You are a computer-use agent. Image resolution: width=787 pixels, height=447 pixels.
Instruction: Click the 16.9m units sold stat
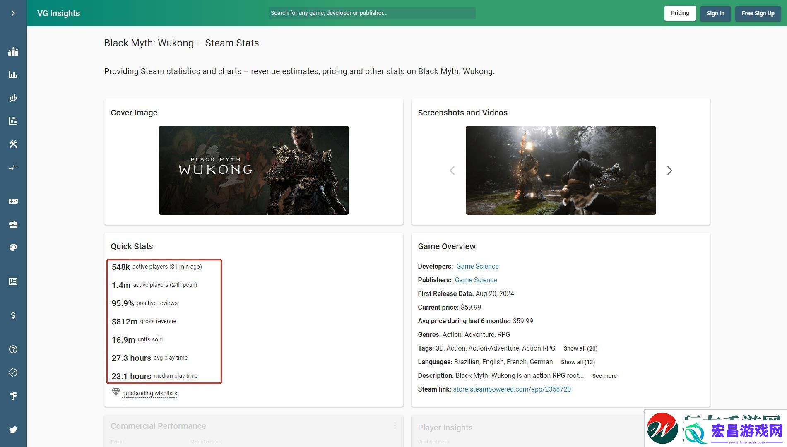pyautogui.click(x=137, y=340)
